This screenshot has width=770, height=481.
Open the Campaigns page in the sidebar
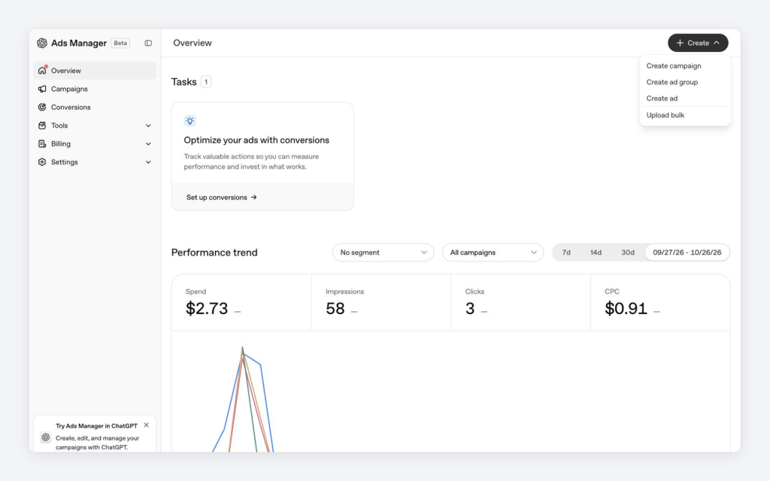tap(94, 89)
